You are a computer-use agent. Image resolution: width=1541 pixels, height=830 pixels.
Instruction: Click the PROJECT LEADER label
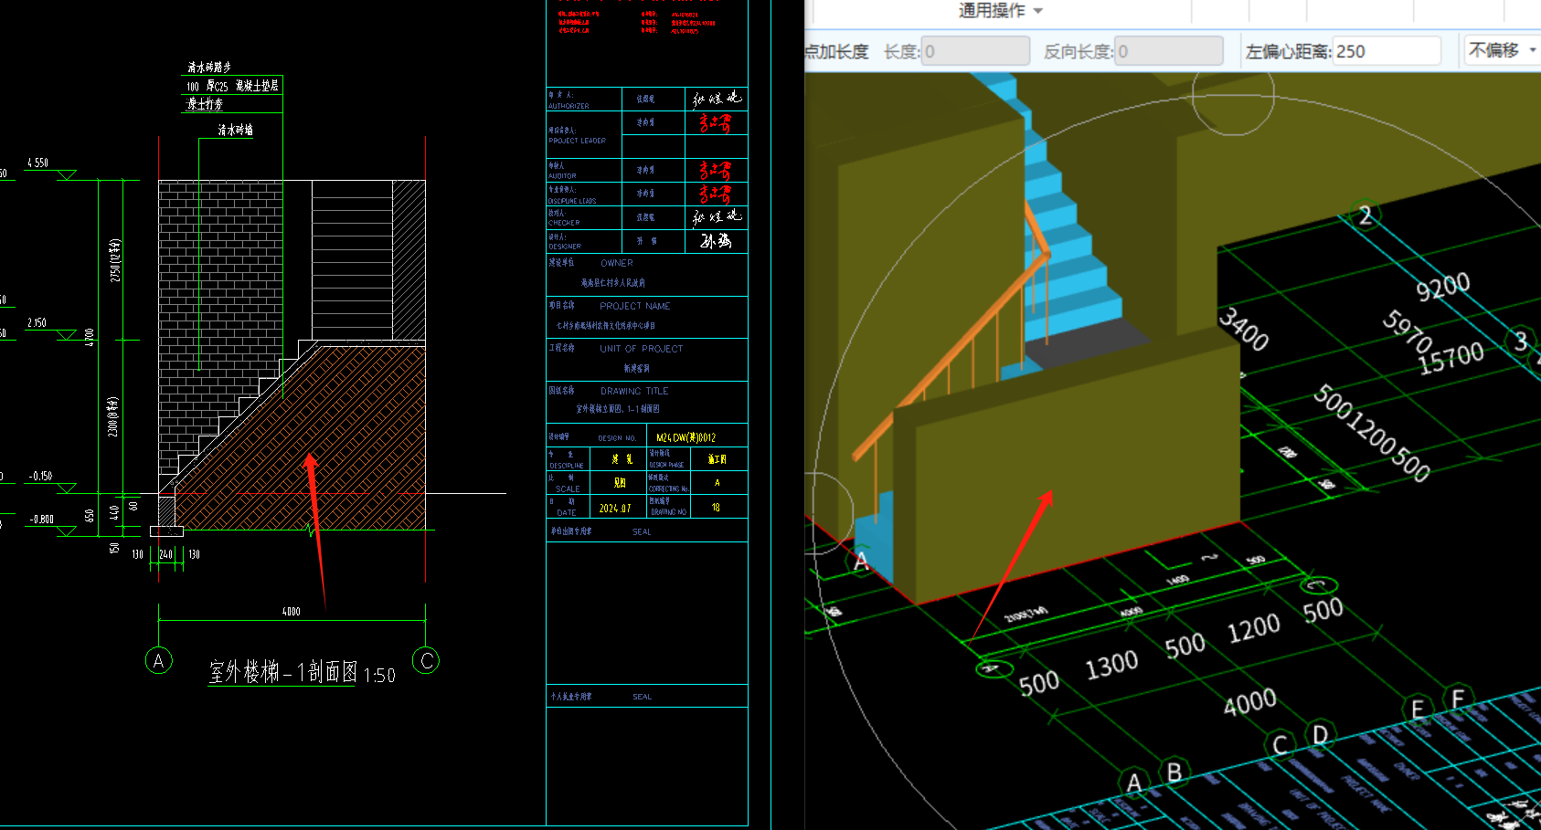(x=578, y=141)
